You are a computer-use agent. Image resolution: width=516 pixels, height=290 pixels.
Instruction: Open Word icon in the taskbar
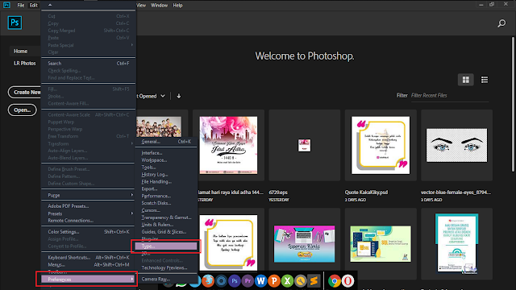pos(260,281)
